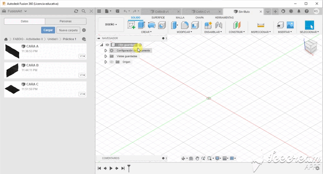This screenshot has width=323, height=174.
Task: Open the Diseño workspace dropdown
Action: tap(111, 25)
